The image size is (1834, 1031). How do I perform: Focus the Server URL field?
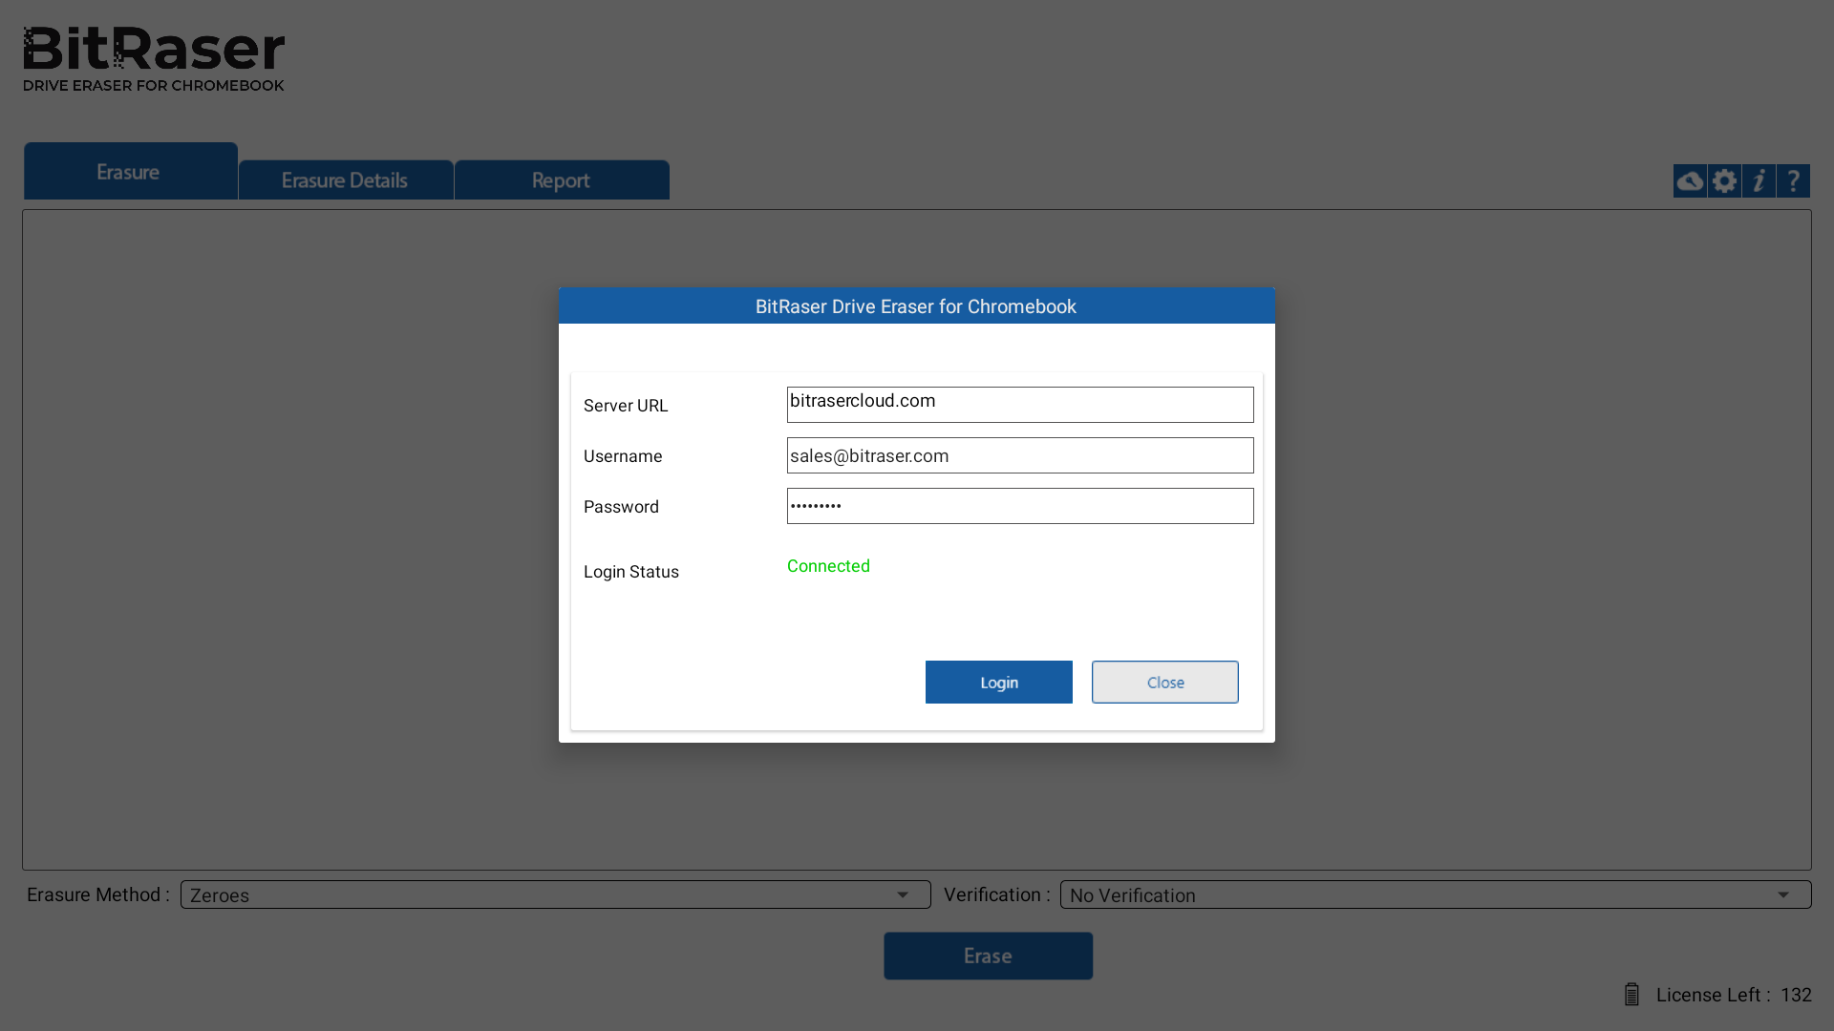click(1020, 405)
